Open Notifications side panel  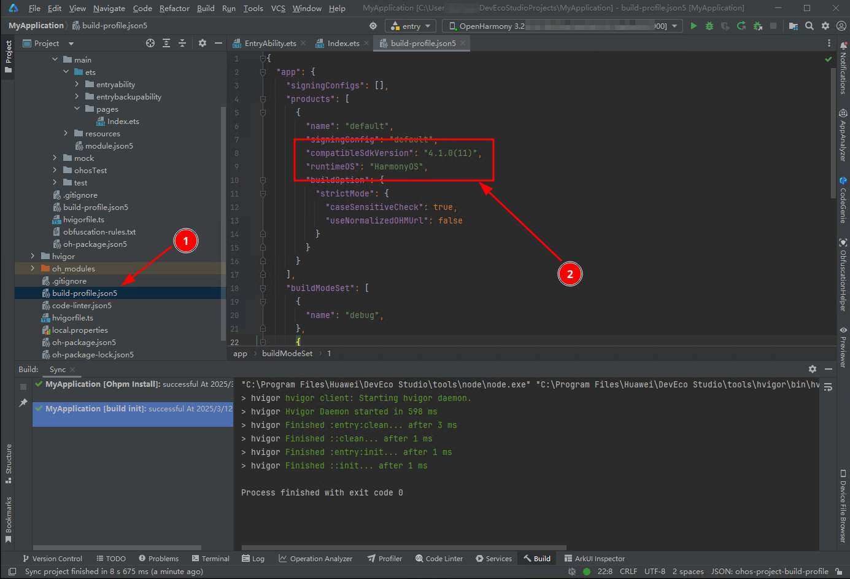[843, 68]
